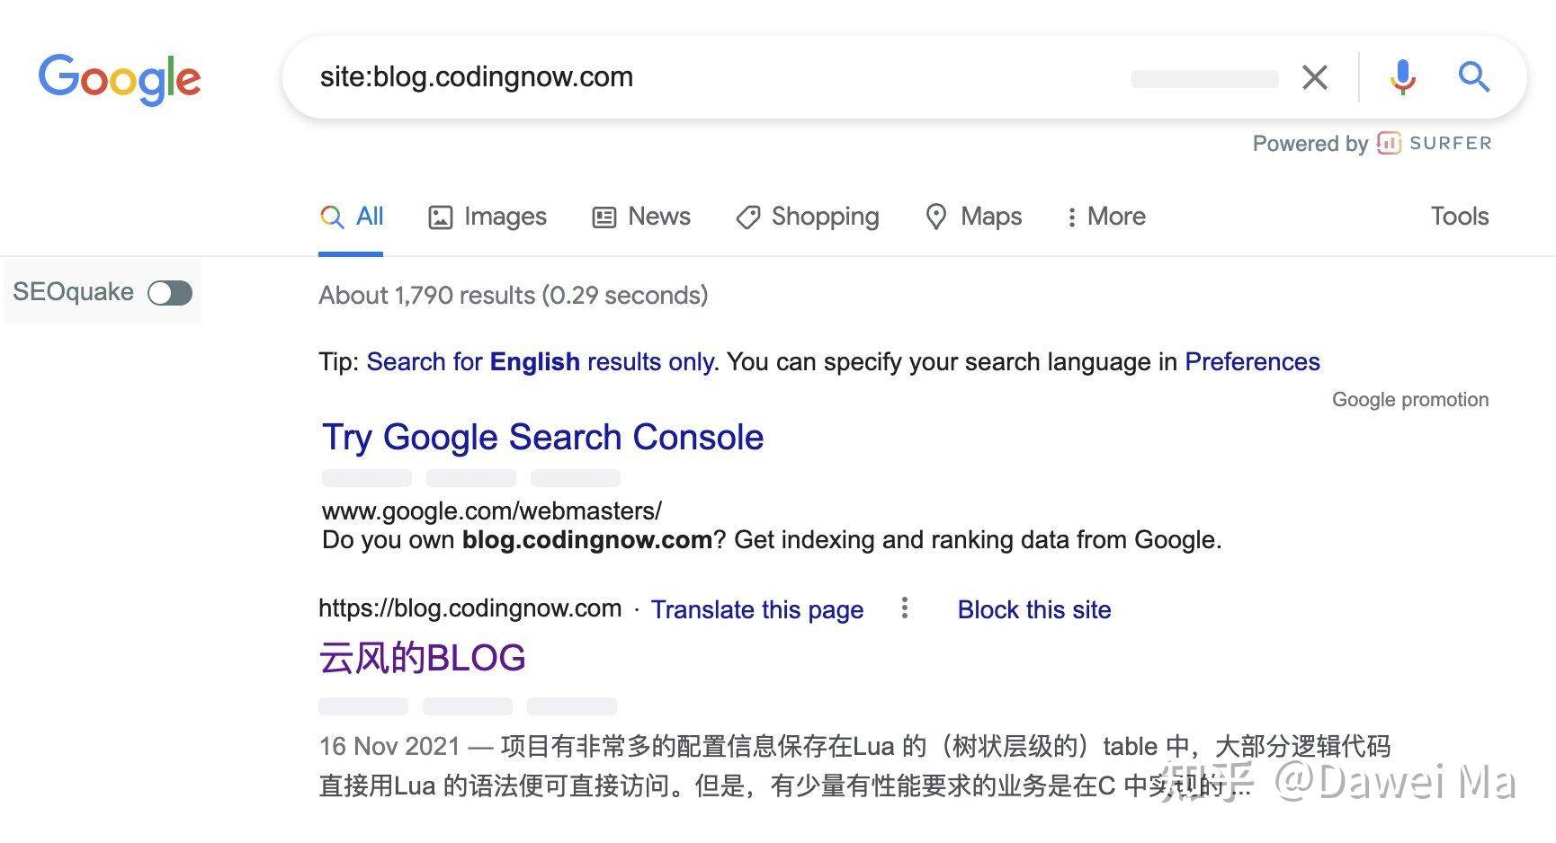Open the News tab icon
The image size is (1556, 843).
tap(604, 217)
